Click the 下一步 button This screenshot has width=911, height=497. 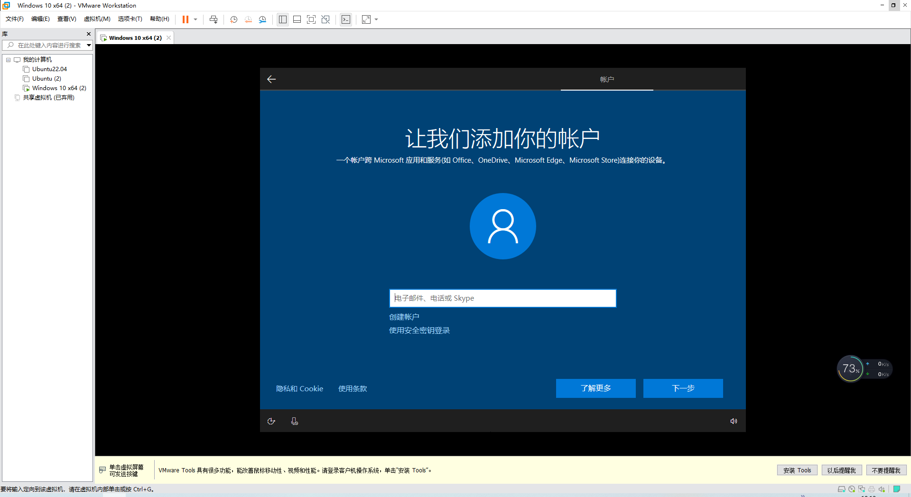pyautogui.click(x=683, y=388)
